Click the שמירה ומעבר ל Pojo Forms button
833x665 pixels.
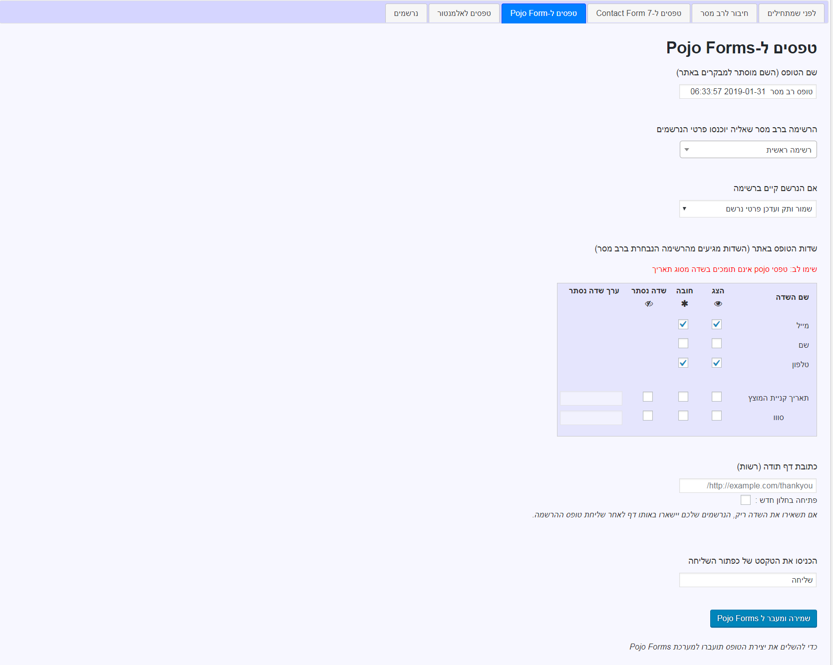click(763, 619)
